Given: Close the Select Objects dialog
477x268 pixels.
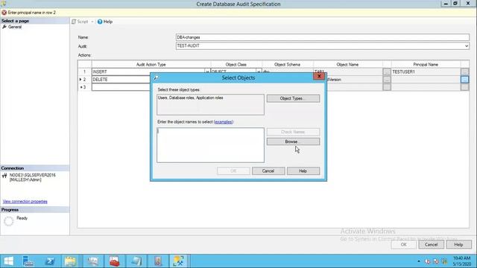Looking at the screenshot, I should (x=319, y=76).
